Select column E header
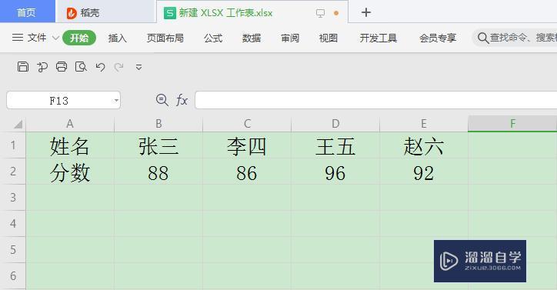 pos(424,124)
